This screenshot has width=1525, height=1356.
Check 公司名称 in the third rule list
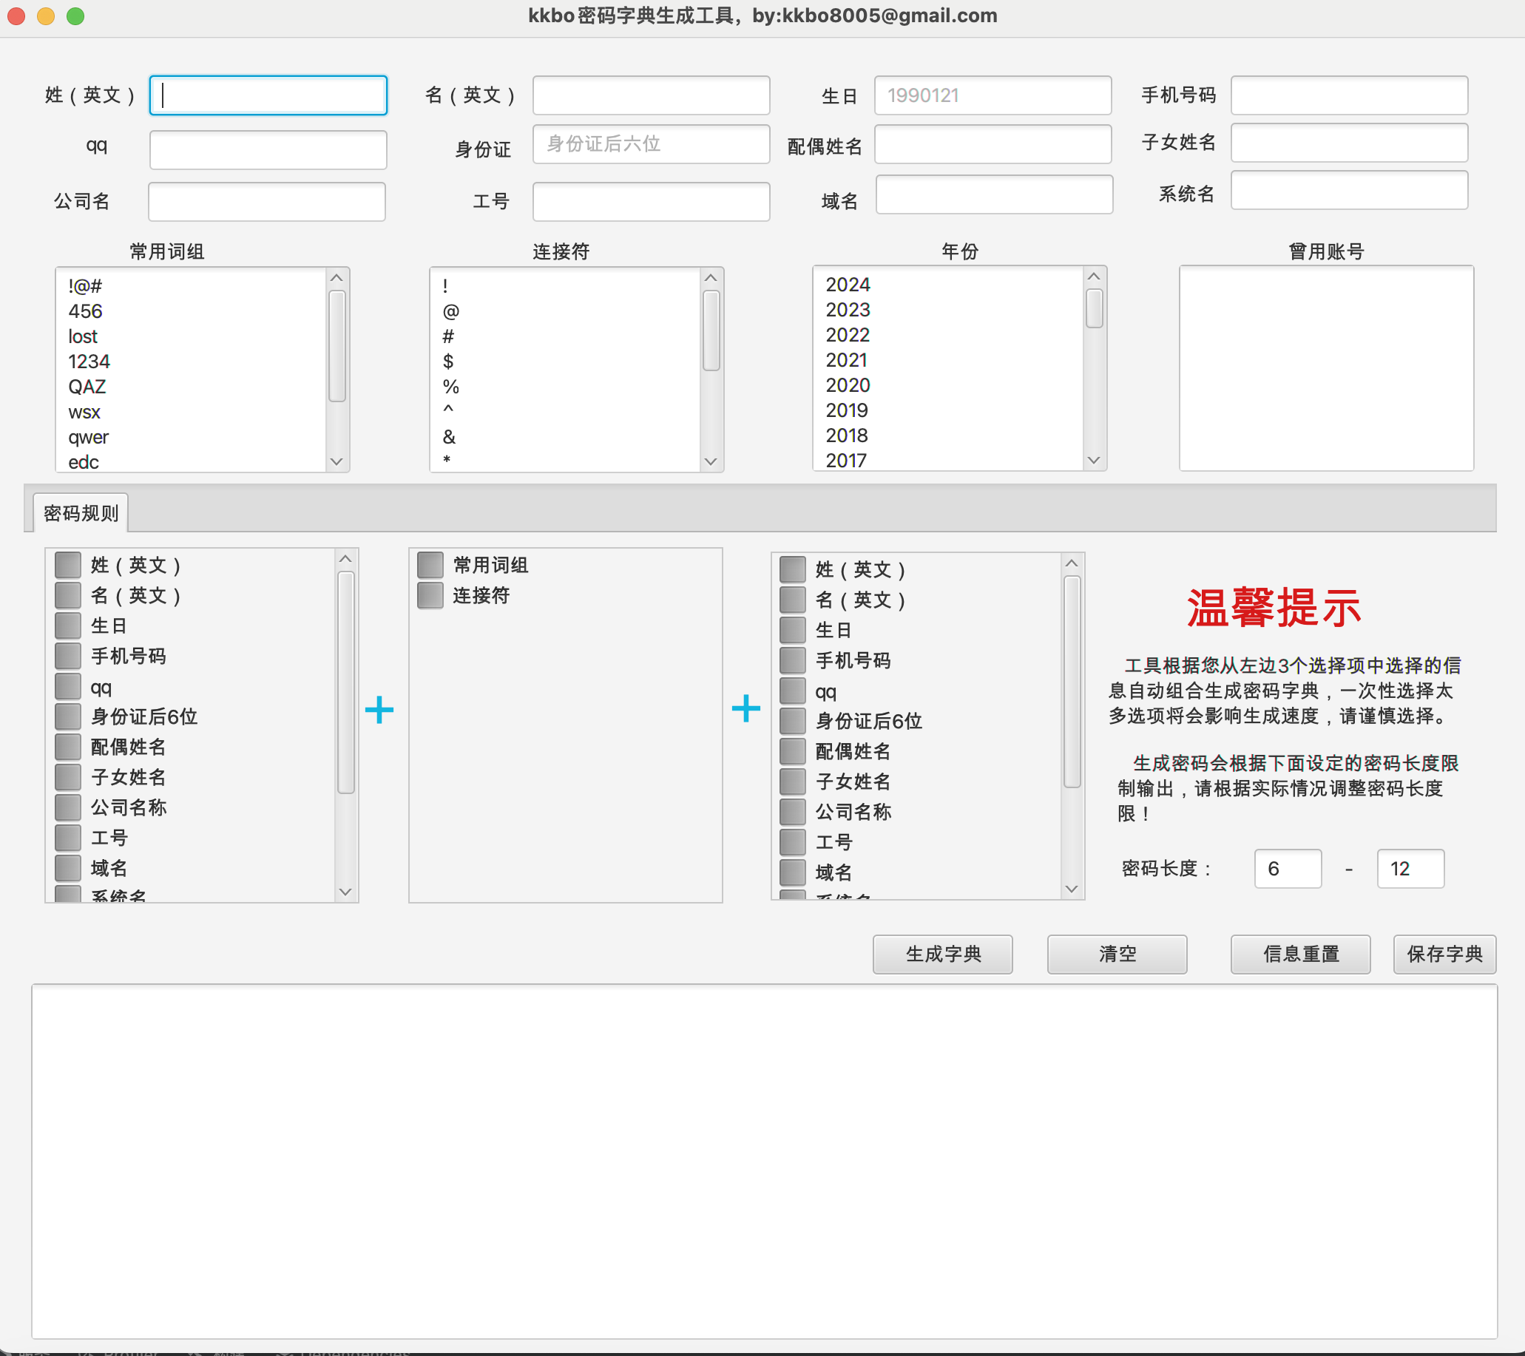coord(792,812)
